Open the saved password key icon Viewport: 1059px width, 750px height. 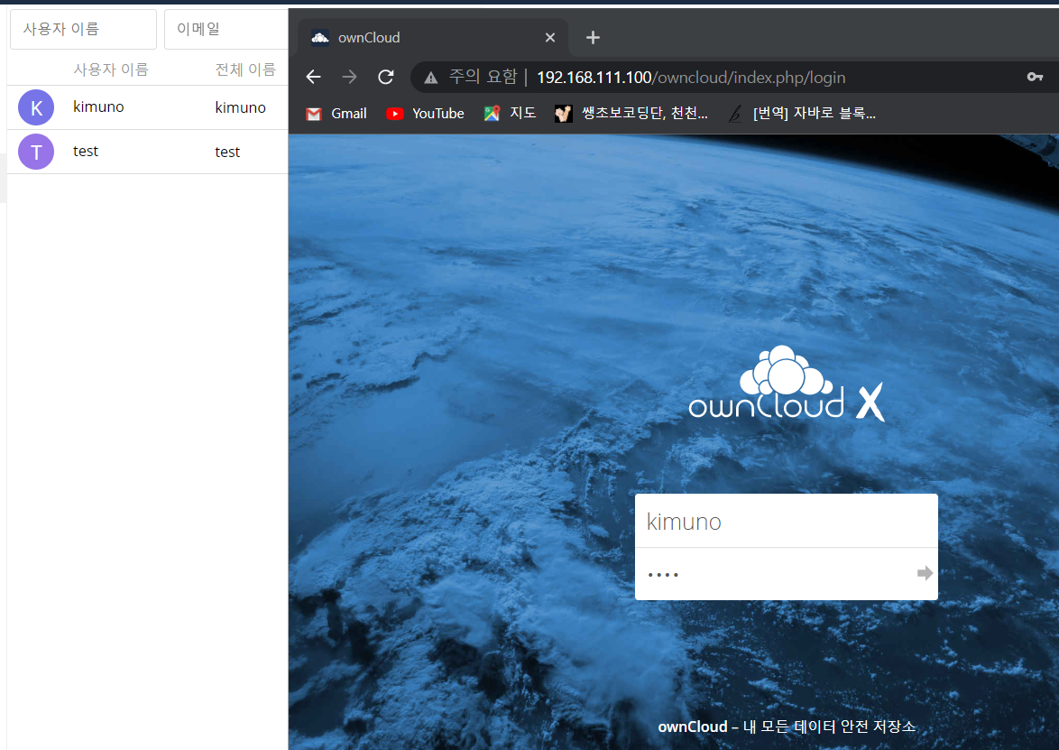point(1035,77)
